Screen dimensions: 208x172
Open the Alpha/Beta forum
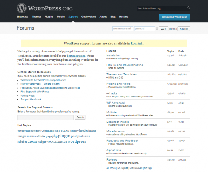(x=114, y=150)
